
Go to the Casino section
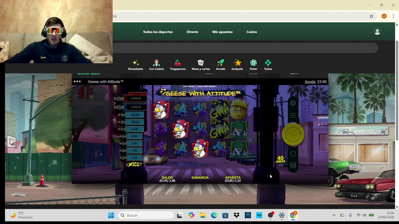pos(252,32)
